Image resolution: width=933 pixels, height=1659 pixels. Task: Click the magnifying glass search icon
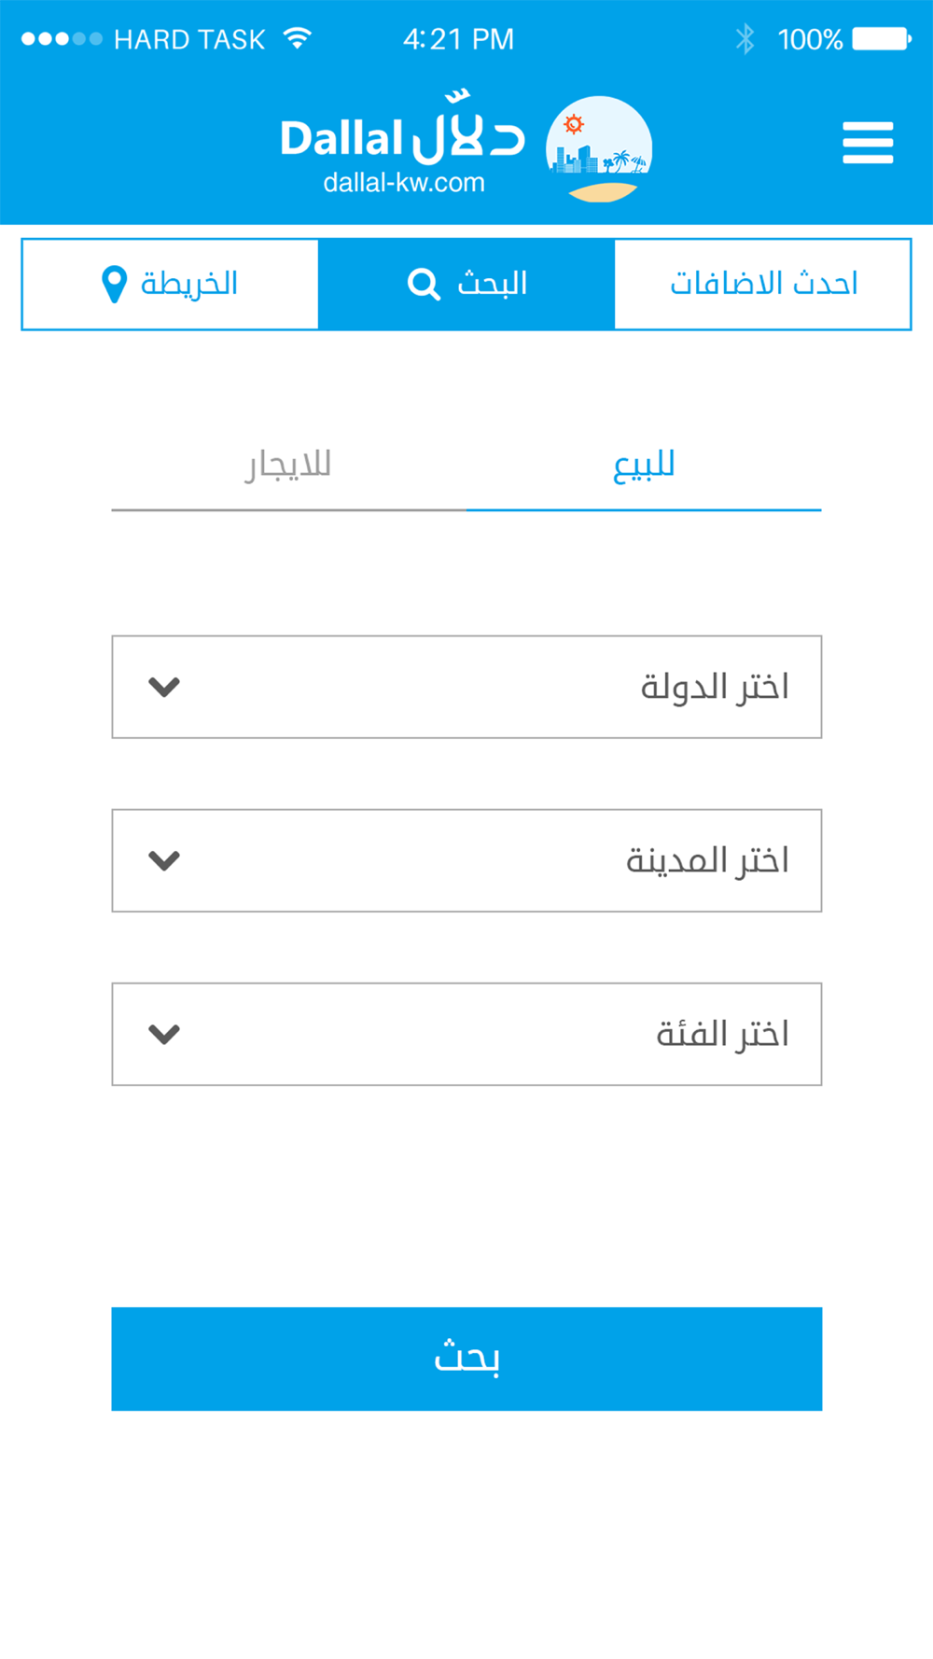(x=424, y=284)
